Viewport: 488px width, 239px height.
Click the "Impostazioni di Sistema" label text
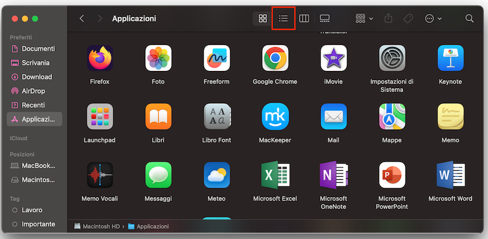(392, 86)
